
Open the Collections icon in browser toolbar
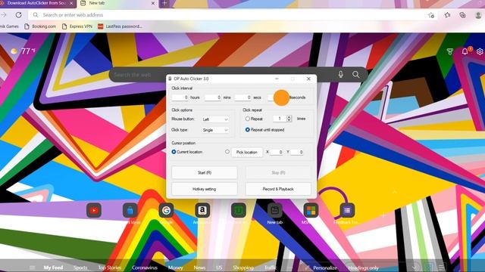coord(462,15)
